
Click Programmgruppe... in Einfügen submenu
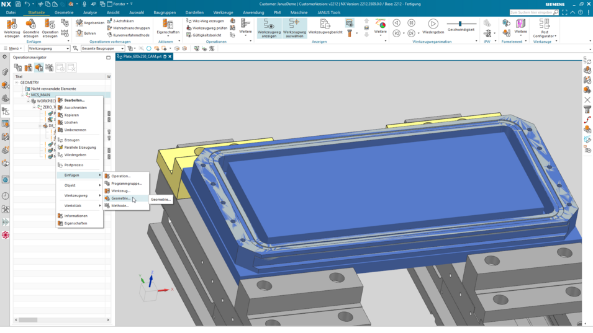coord(126,184)
